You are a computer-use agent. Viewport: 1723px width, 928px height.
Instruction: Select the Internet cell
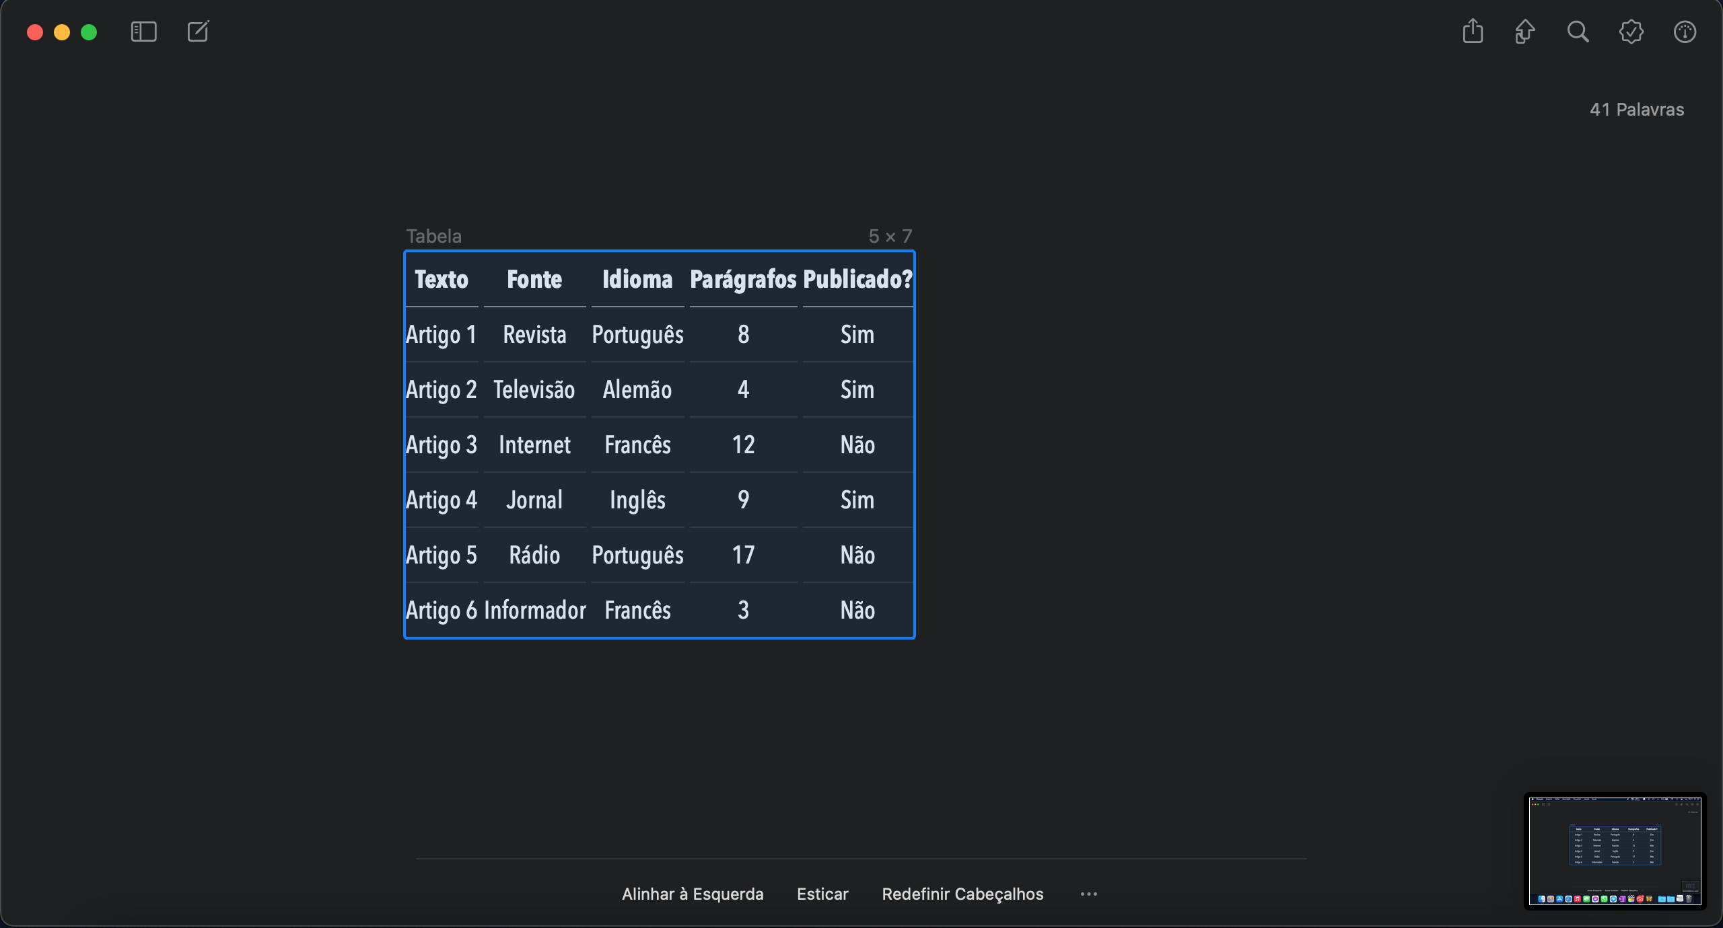click(x=534, y=444)
